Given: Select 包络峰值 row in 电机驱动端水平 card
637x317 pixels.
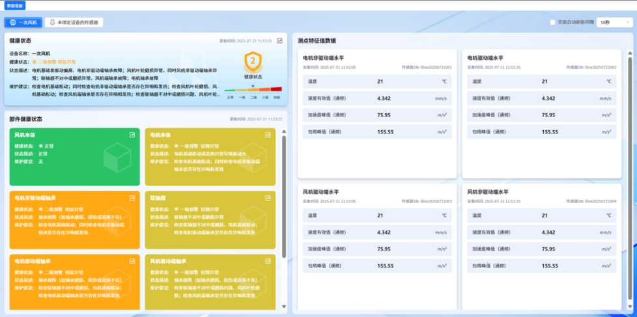Looking at the screenshot, I should click(x=541, y=131).
